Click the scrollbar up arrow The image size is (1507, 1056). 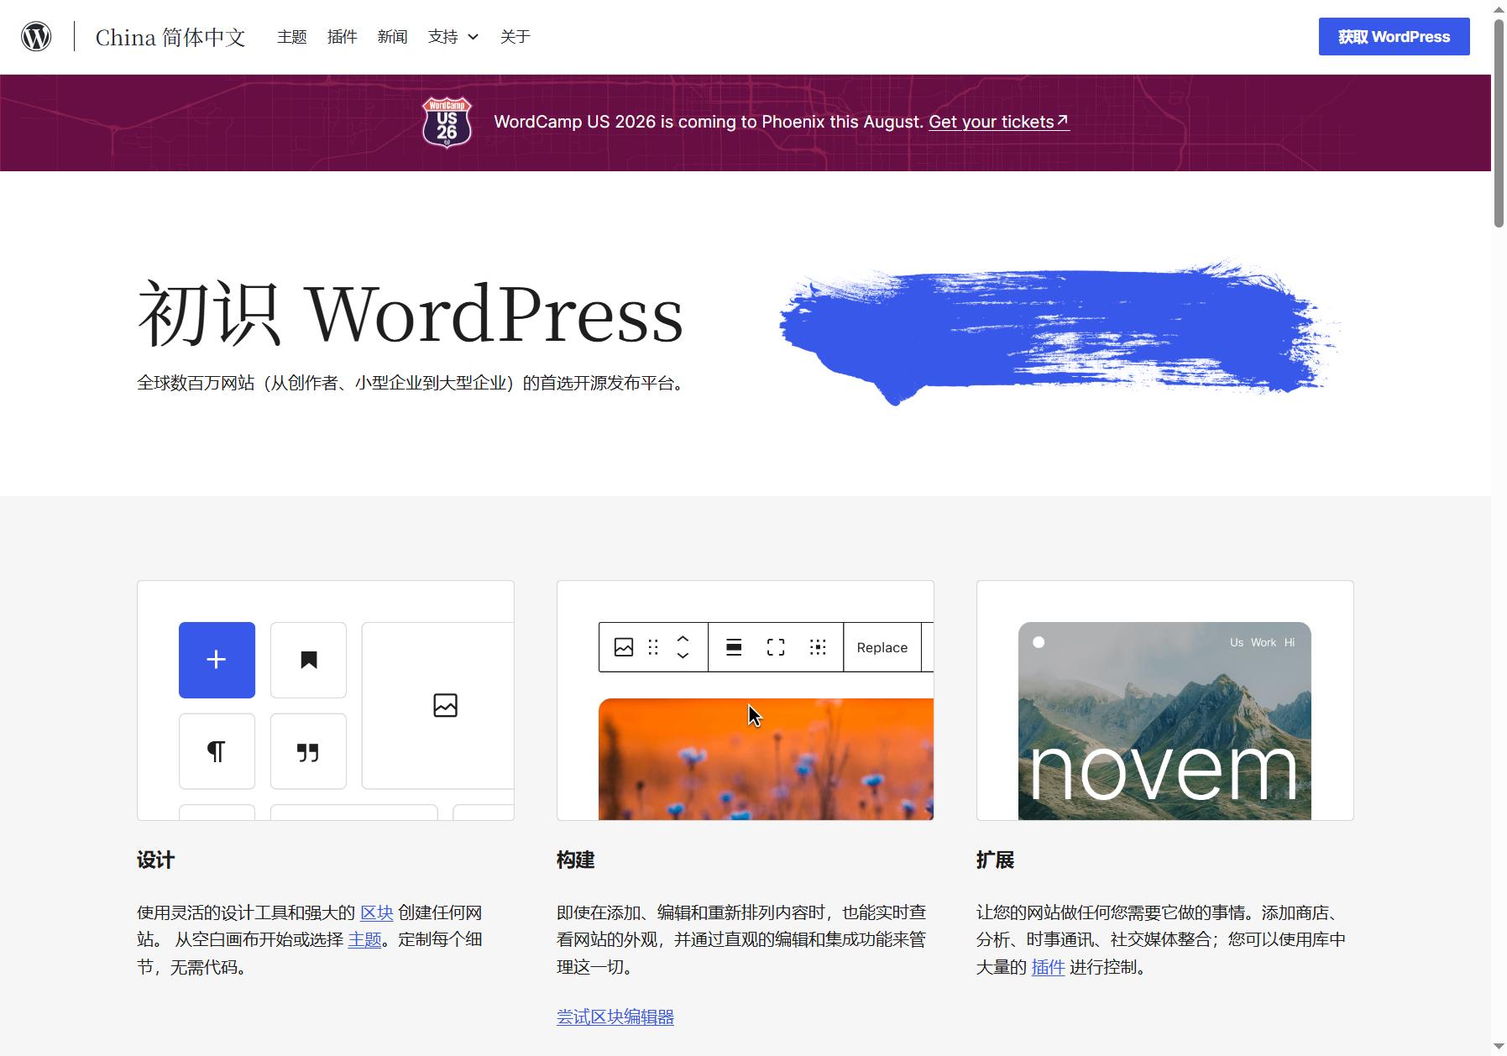click(x=1499, y=8)
